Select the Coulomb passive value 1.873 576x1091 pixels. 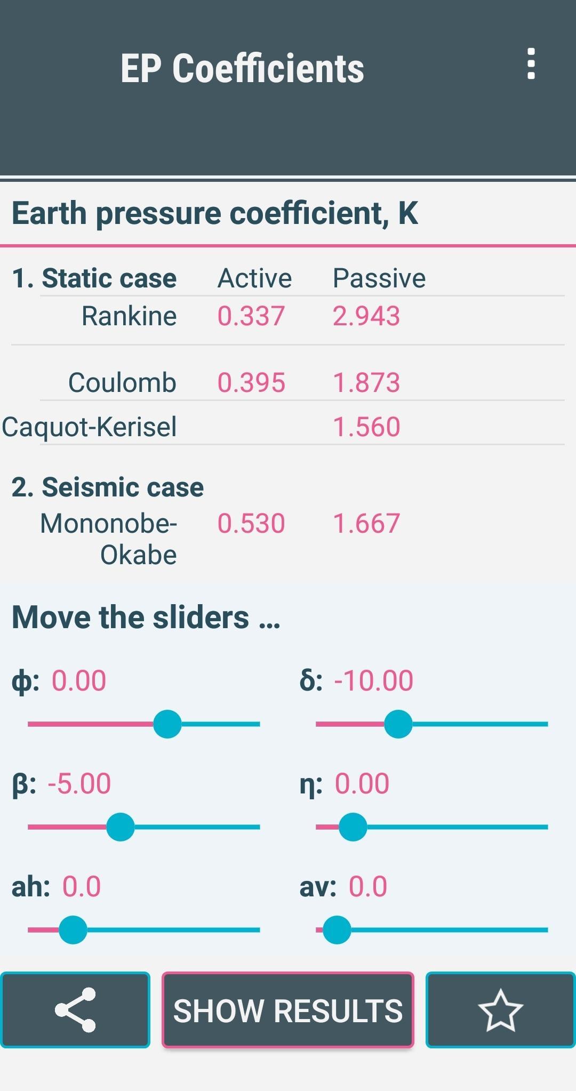[366, 383]
